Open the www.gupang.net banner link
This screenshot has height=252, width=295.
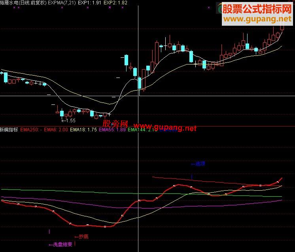pos(257,19)
